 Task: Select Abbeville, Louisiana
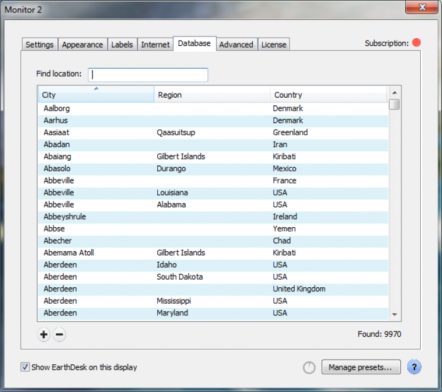point(213,192)
